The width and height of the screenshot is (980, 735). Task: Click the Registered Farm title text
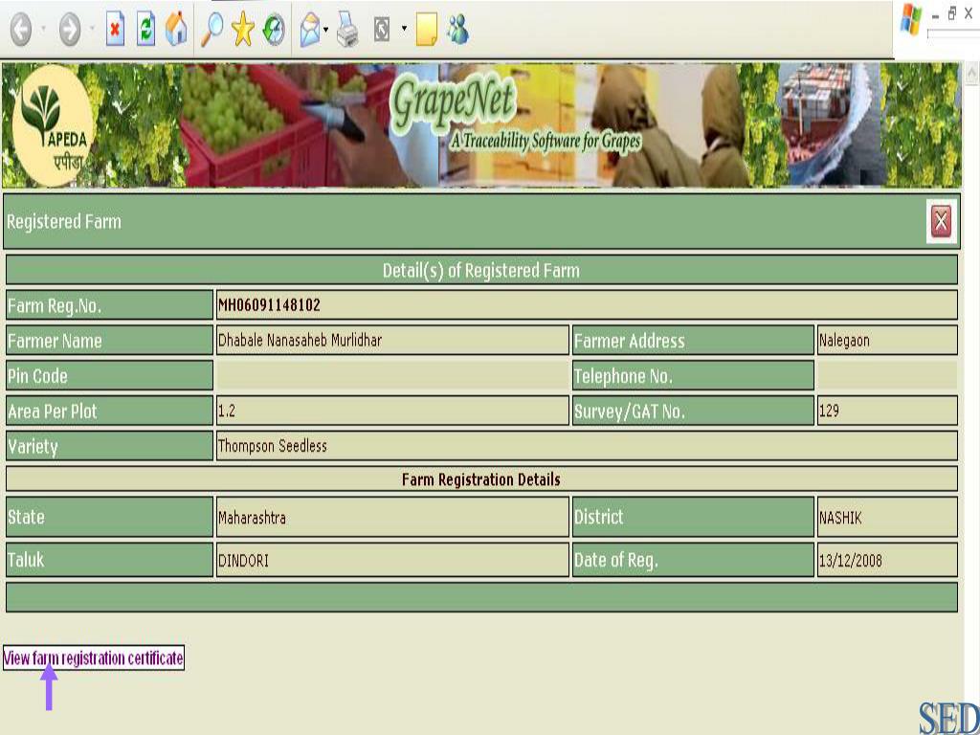point(64,221)
